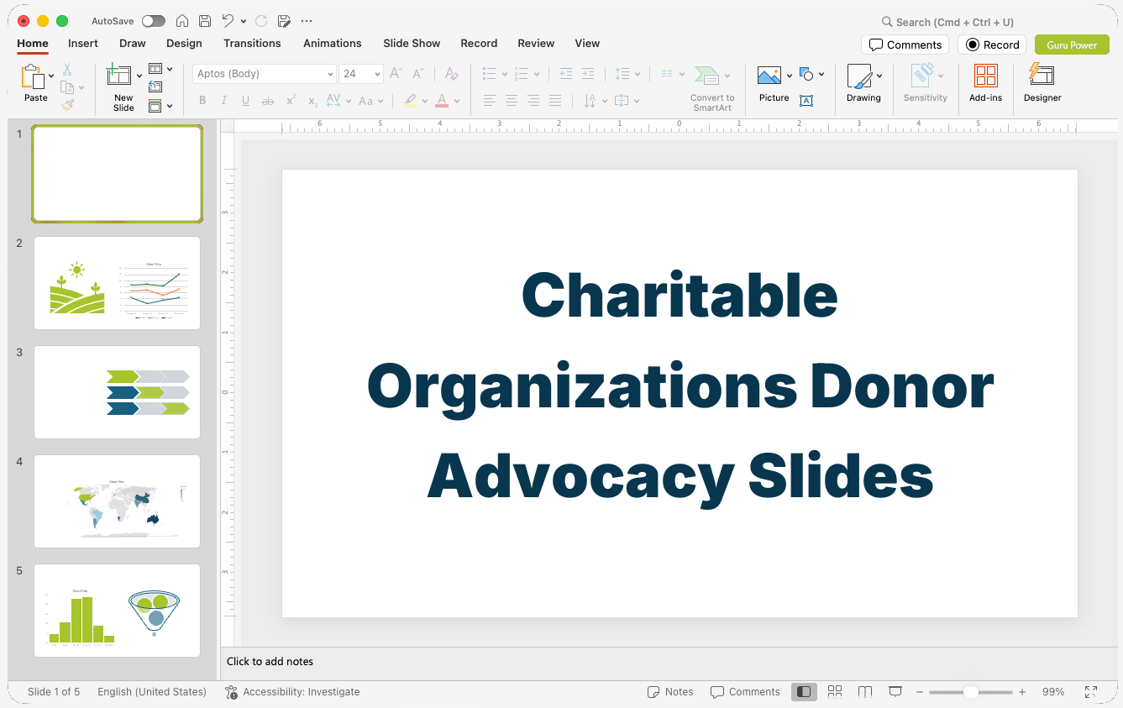Click the Home icon in title bar
The width and height of the screenshot is (1123, 708).
tap(182, 21)
